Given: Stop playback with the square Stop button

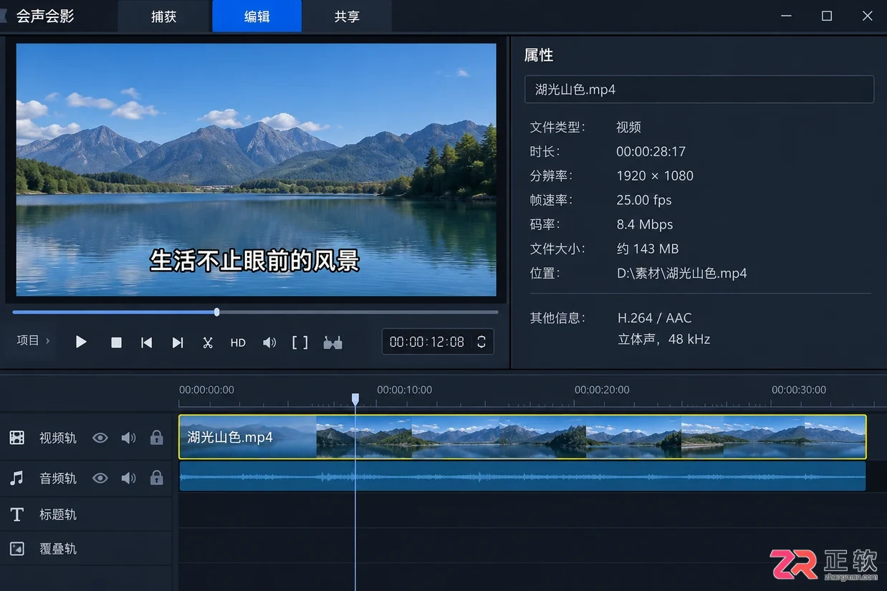Looking at the screenshot, I should [x=116, y=343].
